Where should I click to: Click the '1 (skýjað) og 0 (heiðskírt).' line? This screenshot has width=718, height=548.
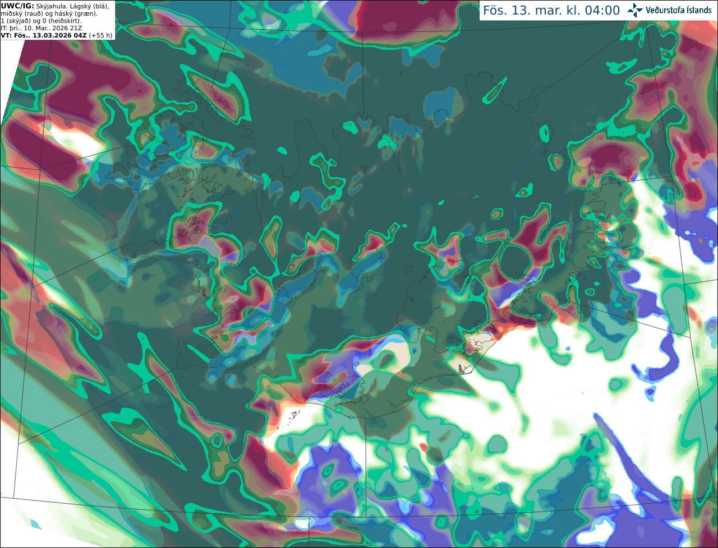[41, 21]
